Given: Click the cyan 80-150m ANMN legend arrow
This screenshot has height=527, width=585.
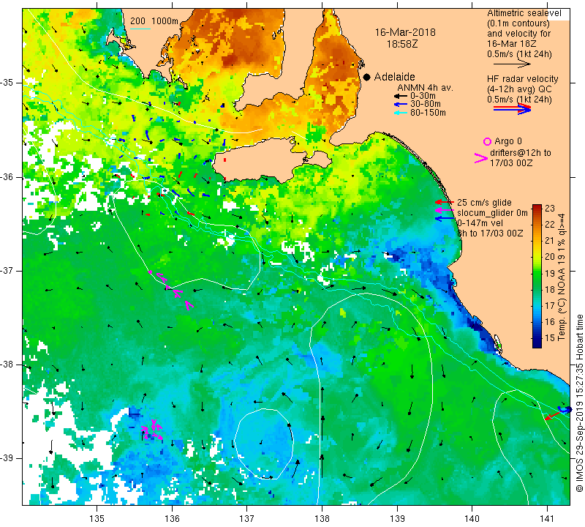Looking at the screenshot, I should tap(401, 113).
